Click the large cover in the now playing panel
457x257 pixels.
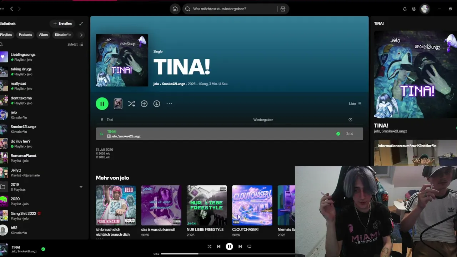(415, 74)
